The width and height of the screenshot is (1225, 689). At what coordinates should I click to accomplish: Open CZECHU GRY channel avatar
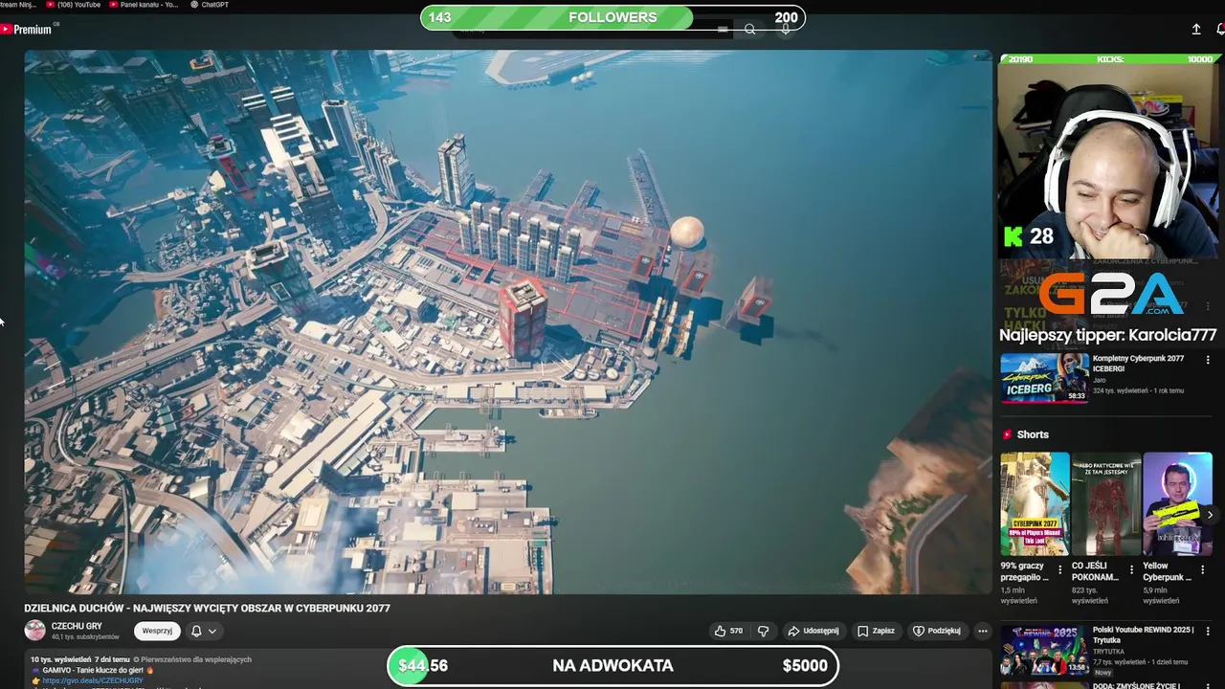[x=34, y=631]
